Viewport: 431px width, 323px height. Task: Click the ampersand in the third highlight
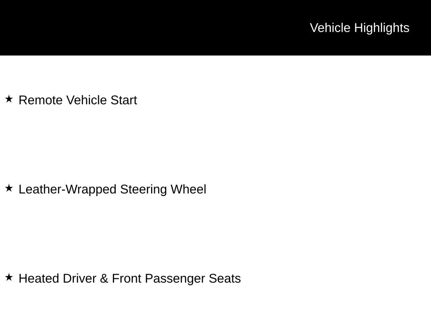104,278
